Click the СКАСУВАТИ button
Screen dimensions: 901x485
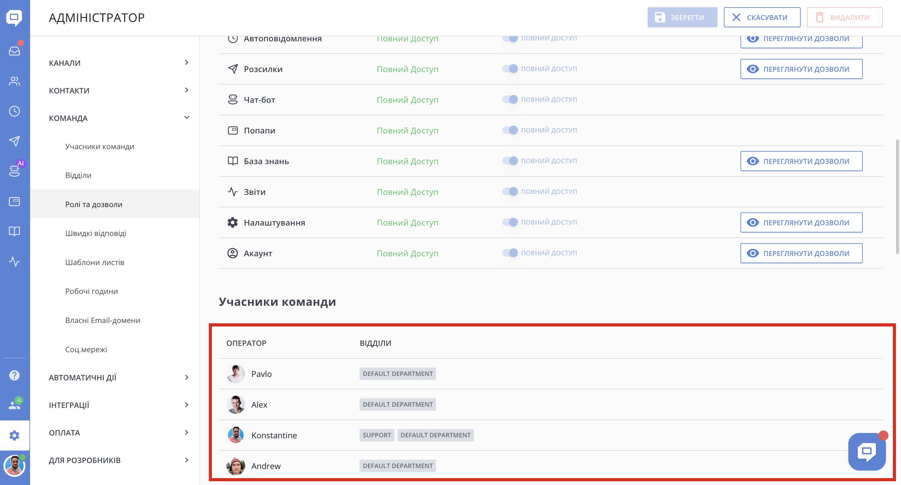tap(762, 18)
